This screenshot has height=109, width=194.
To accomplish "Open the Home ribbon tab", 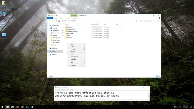I will 56,18.
